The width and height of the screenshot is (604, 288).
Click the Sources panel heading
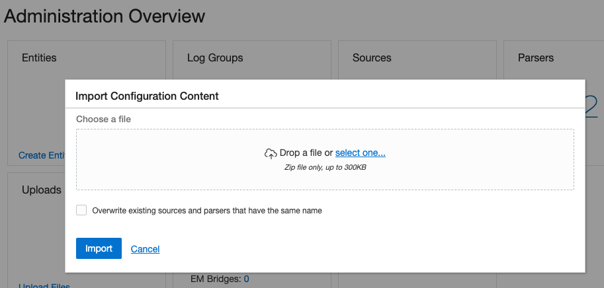pyautogui.click(x=372, y=58)
